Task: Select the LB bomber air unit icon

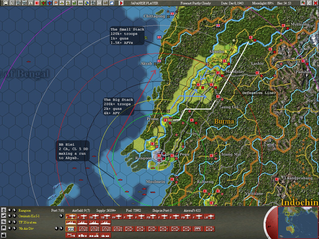Action: 209,217
